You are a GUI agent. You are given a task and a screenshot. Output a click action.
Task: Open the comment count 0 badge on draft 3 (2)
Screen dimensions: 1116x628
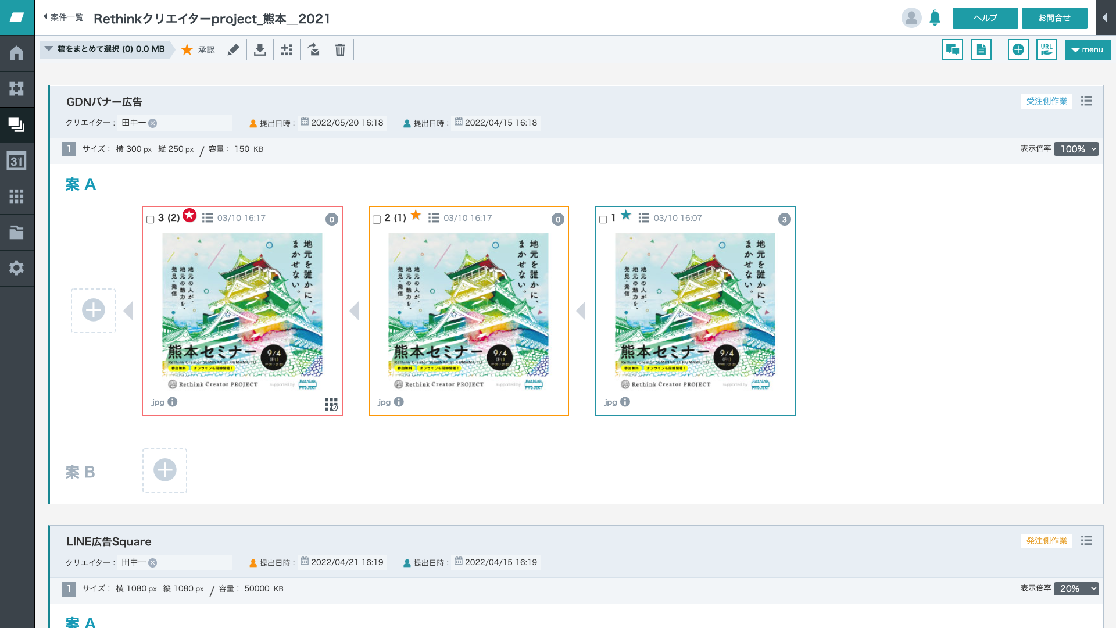pyautogui.click(x=331, y=219)
